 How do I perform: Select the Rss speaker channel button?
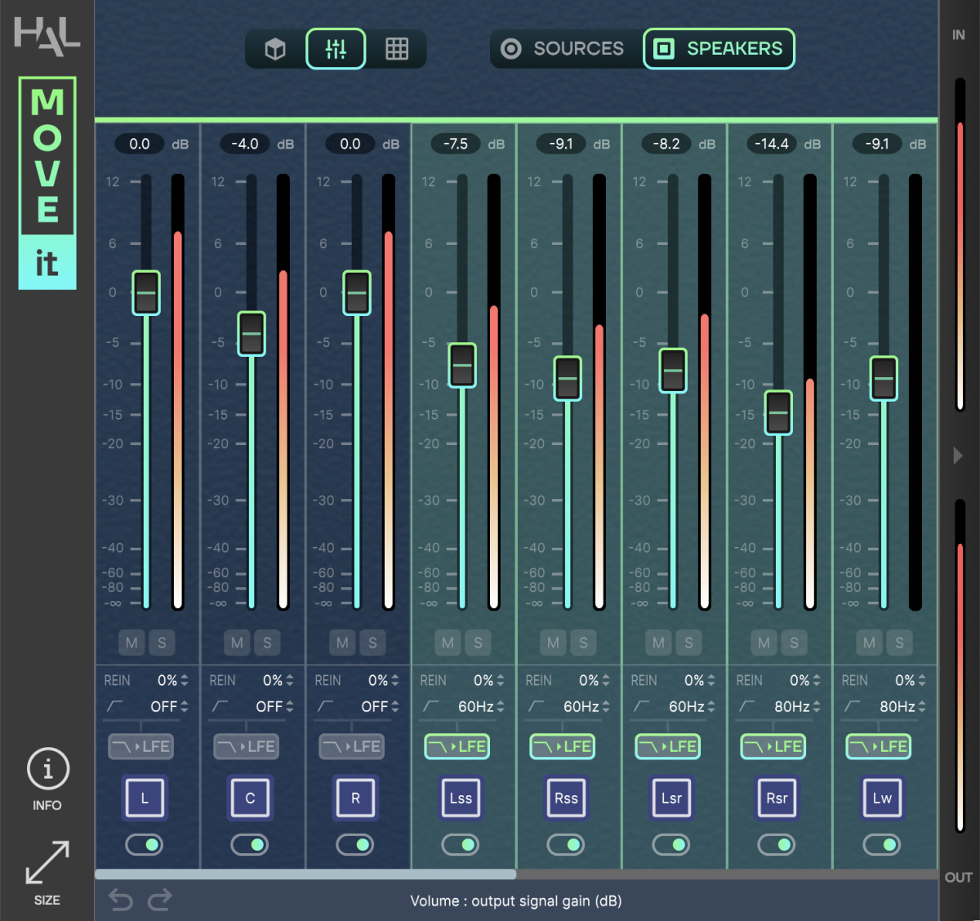(566, 798)
